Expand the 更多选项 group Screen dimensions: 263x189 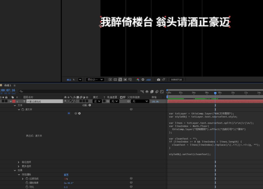tap(18, 166)
